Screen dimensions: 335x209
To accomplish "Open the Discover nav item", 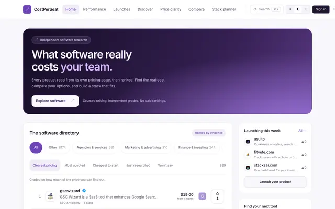I will [145, 9].
